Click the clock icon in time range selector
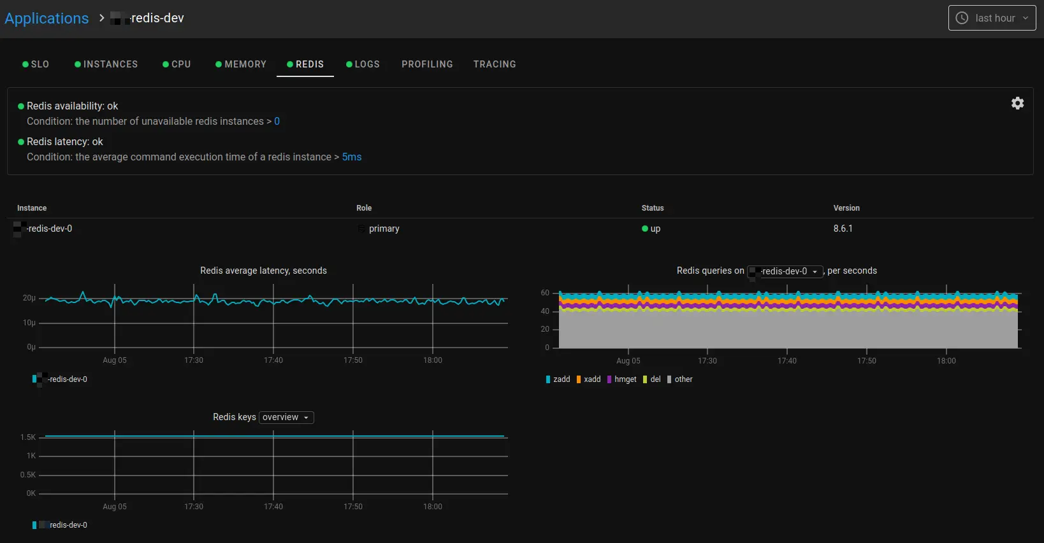 point(962,18)
